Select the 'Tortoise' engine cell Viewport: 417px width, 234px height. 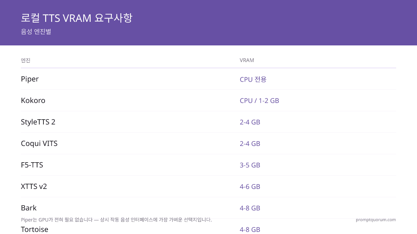[x=34, y=229]
